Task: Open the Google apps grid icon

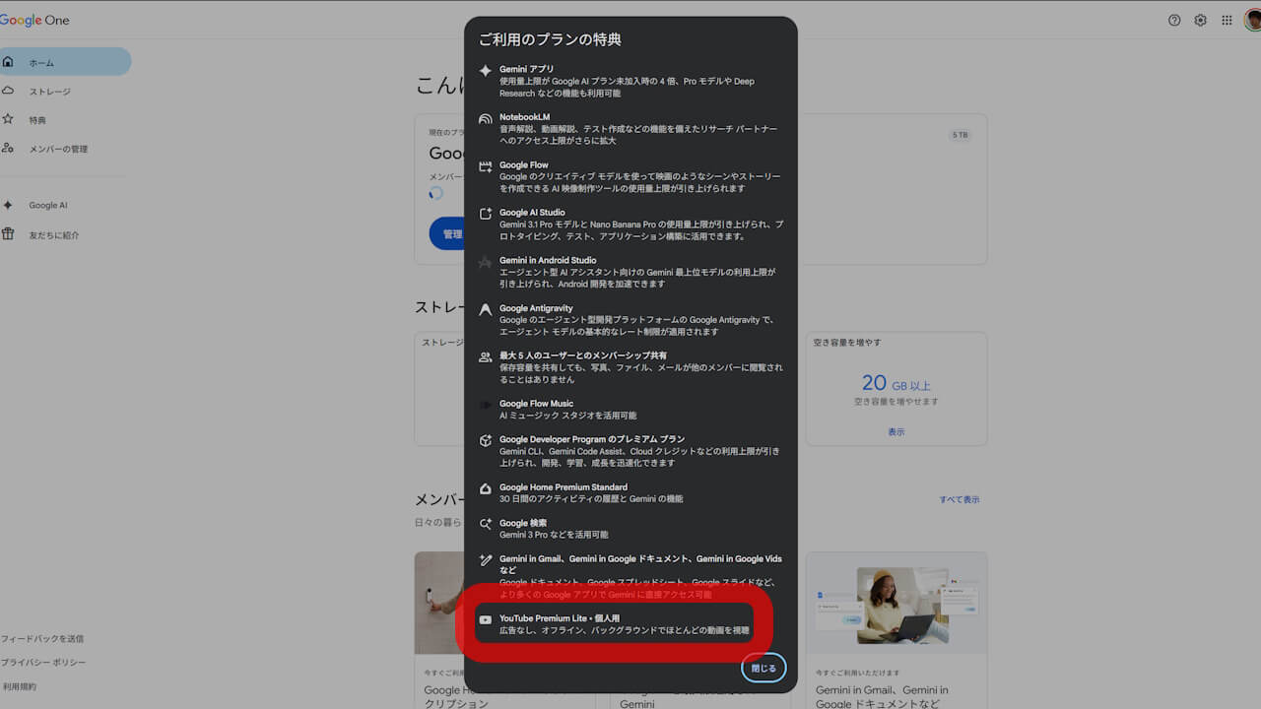Action: point(1227,20)
